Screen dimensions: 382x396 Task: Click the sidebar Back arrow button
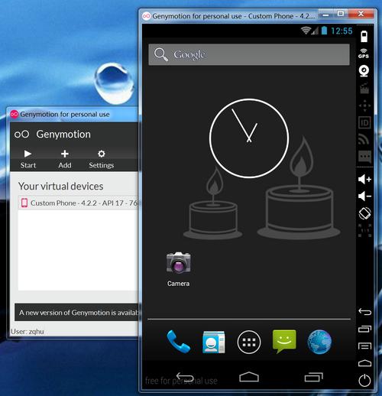pyautogui.click(x=364, y=312)
